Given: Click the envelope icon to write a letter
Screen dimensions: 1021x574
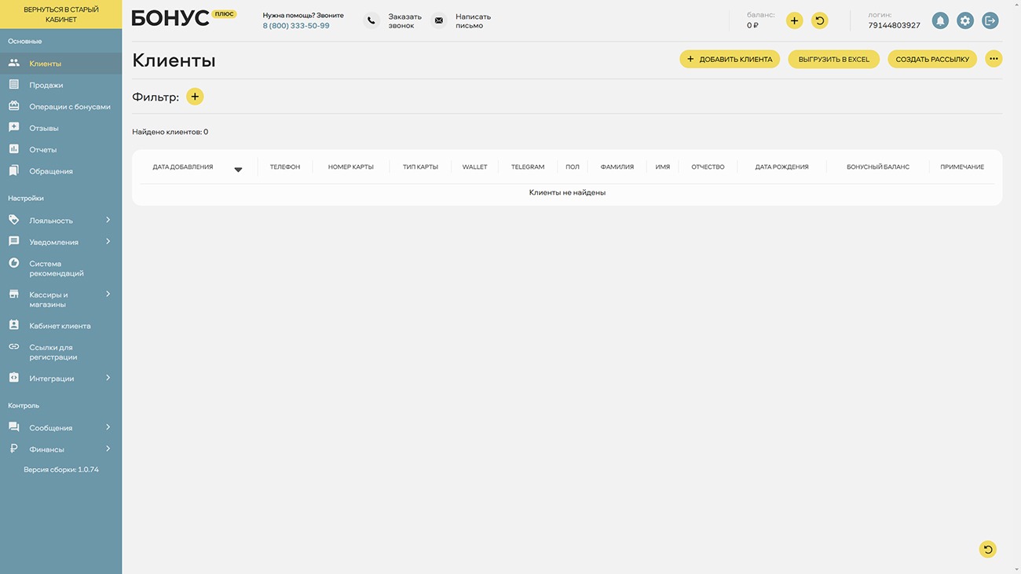Looking at the screenshot, I should 439,21.
